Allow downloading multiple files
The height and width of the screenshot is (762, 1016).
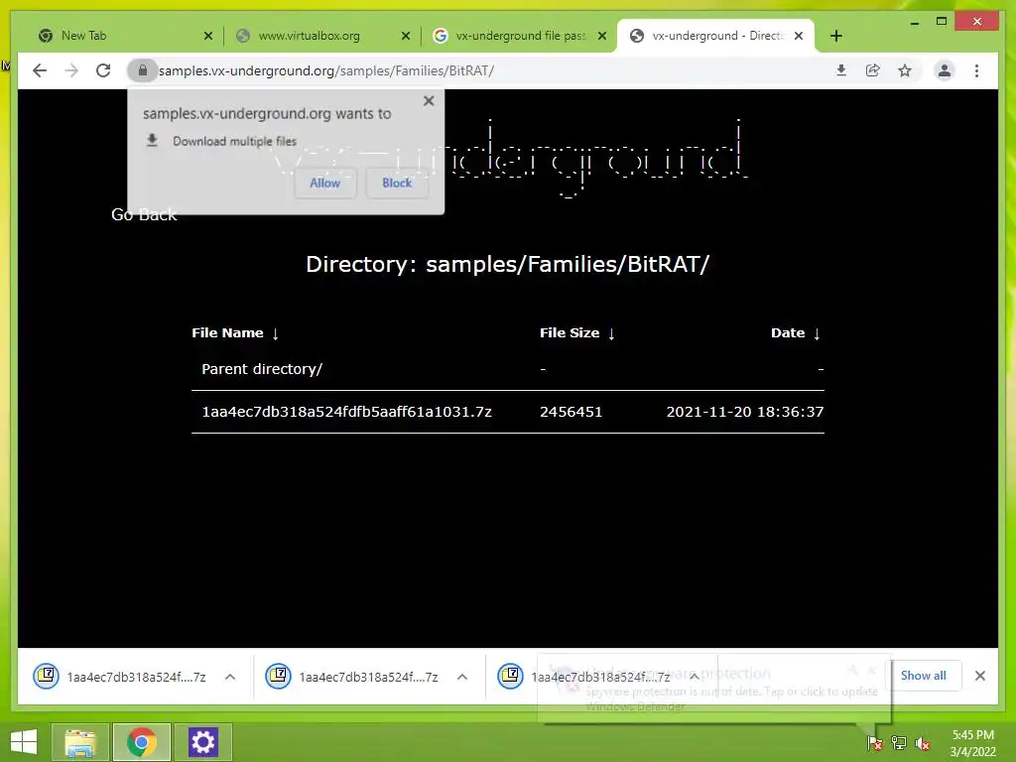[324, 184]
